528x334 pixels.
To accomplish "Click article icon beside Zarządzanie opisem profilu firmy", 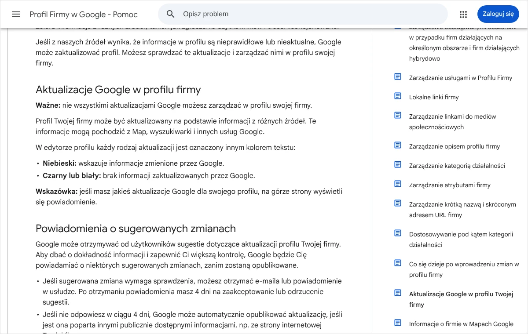I will click(x=398, y=145).
